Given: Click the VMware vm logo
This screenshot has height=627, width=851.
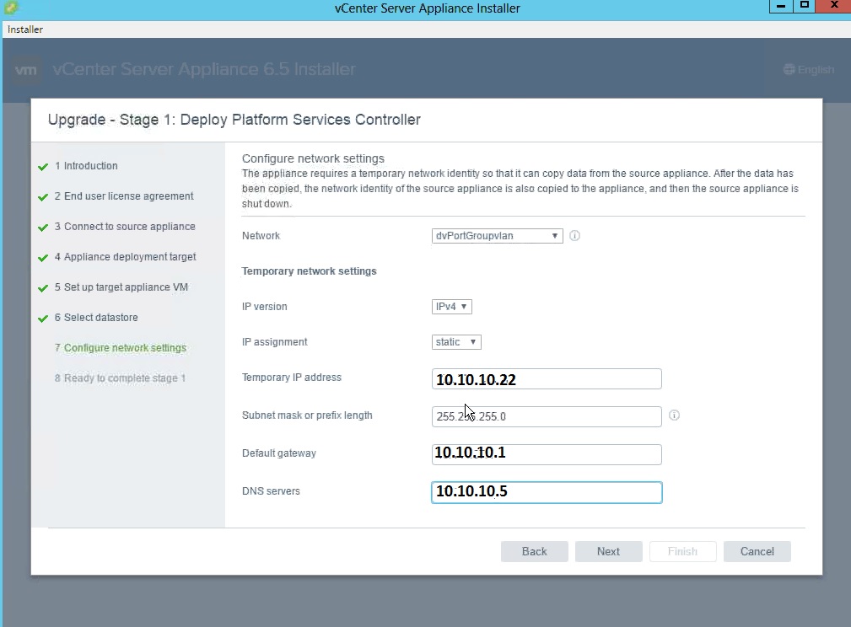Looking at the screenshot, I should click(27, 70).
